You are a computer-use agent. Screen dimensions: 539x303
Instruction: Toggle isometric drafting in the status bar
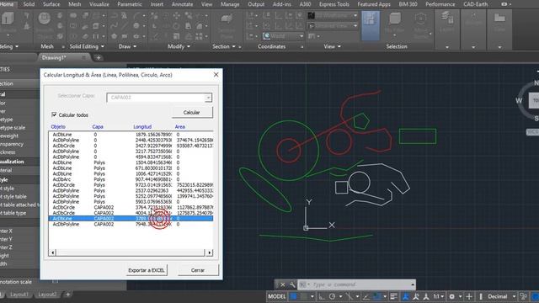349,296
